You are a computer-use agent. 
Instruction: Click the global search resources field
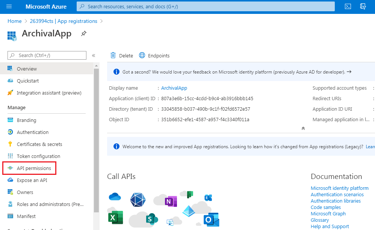pos(206,6)
